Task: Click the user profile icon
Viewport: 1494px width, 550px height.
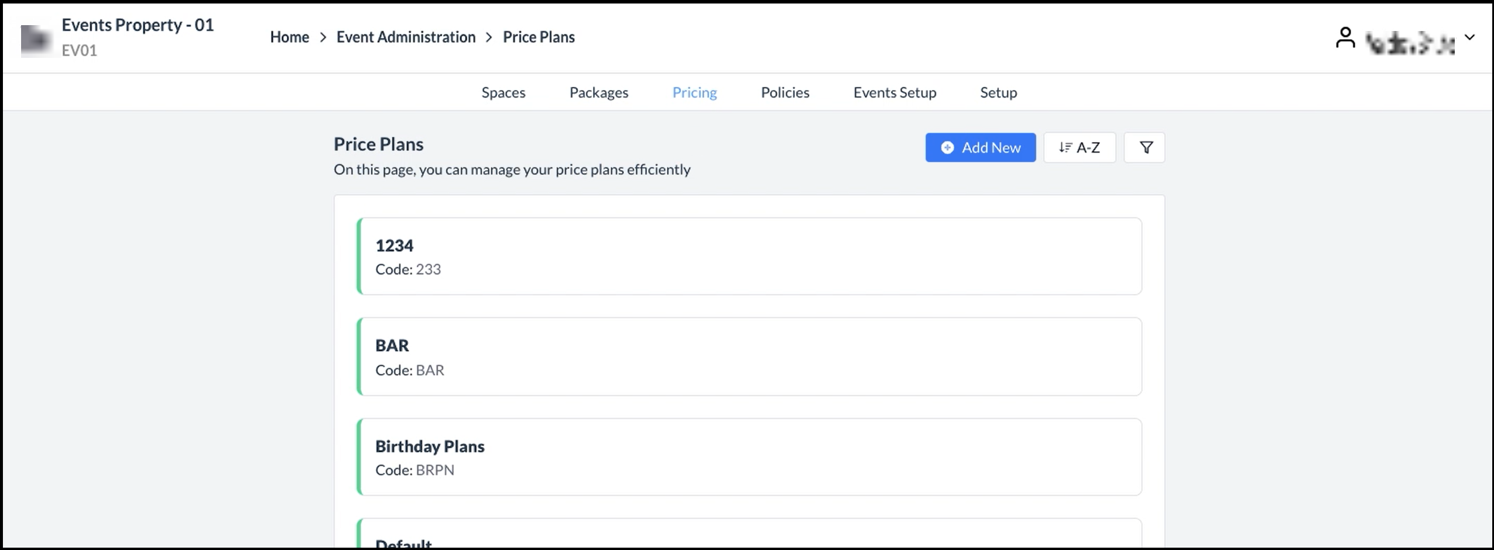Action: pos(1345,39)
